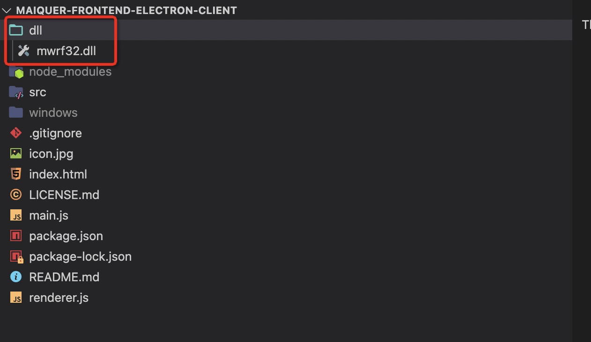Open the renderer.js file
591x342 pixels.
(x=59, y=297)
